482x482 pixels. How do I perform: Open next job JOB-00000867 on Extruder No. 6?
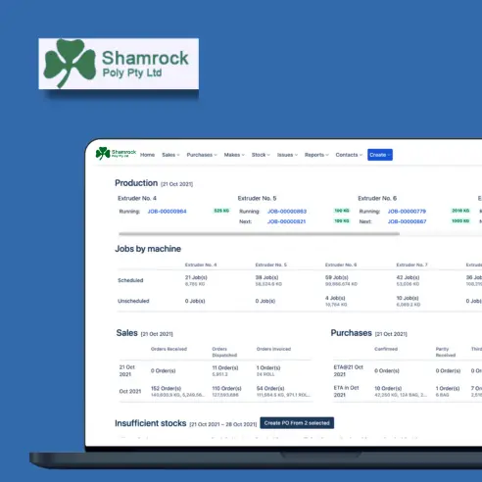point(407,221)
